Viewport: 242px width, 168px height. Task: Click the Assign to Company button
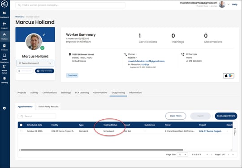(45, 71)
